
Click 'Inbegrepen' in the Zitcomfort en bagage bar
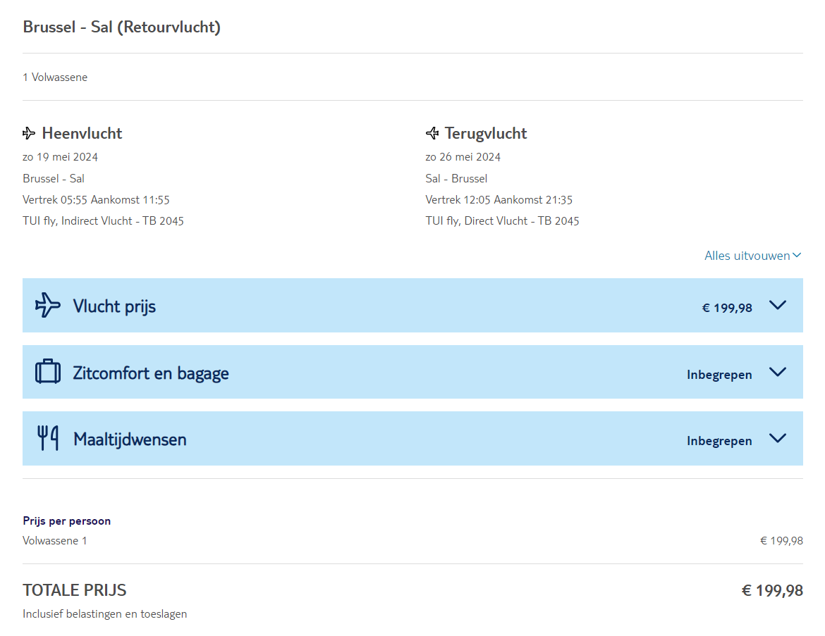click(719, 375)
